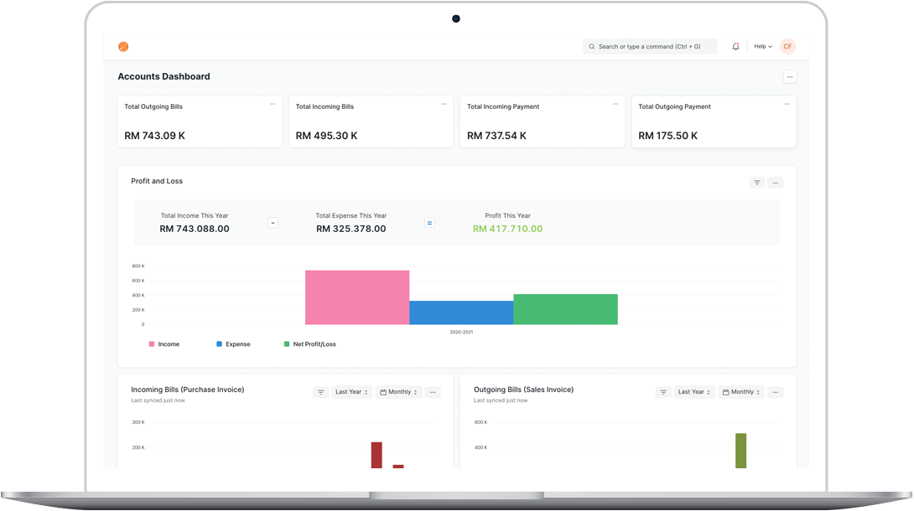Open the CF user avatar menu

787,47
